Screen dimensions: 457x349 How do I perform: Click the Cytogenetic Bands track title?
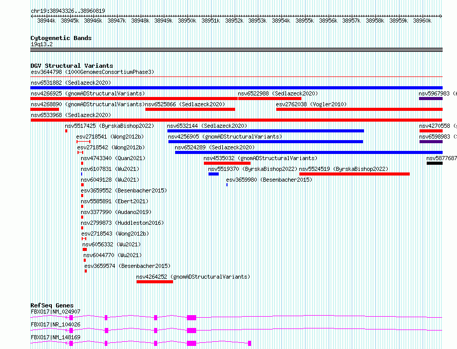tap(61, 38)
